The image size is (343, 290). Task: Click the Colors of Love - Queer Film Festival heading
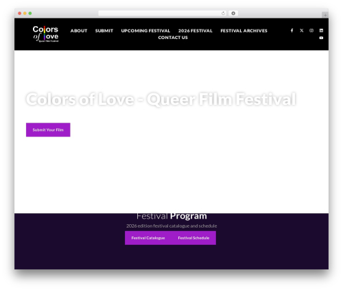pyautogui.click(x=161, y=99)
